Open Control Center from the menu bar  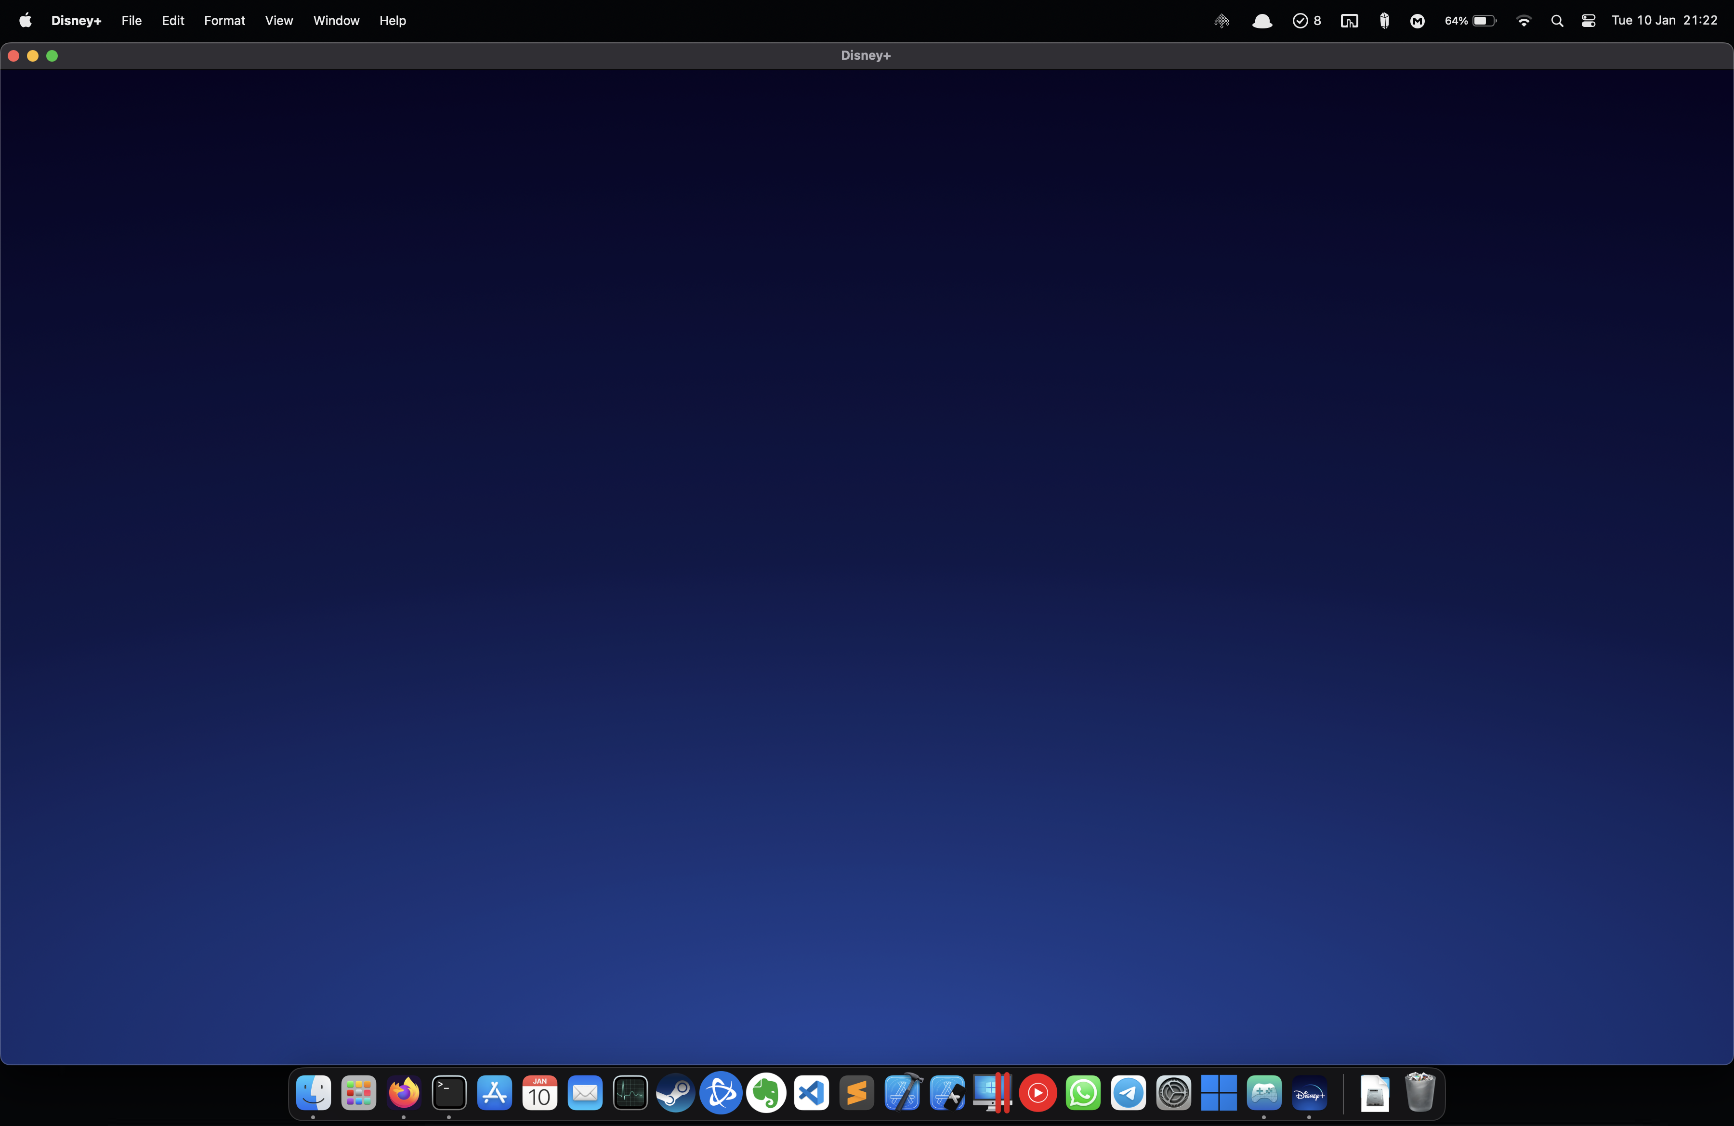(x=1588, y=20)
